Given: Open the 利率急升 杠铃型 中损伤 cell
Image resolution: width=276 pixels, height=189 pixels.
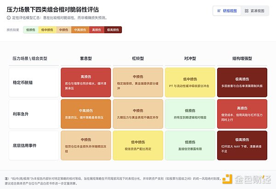Looking at the screenshot, I should coord(138,113).
